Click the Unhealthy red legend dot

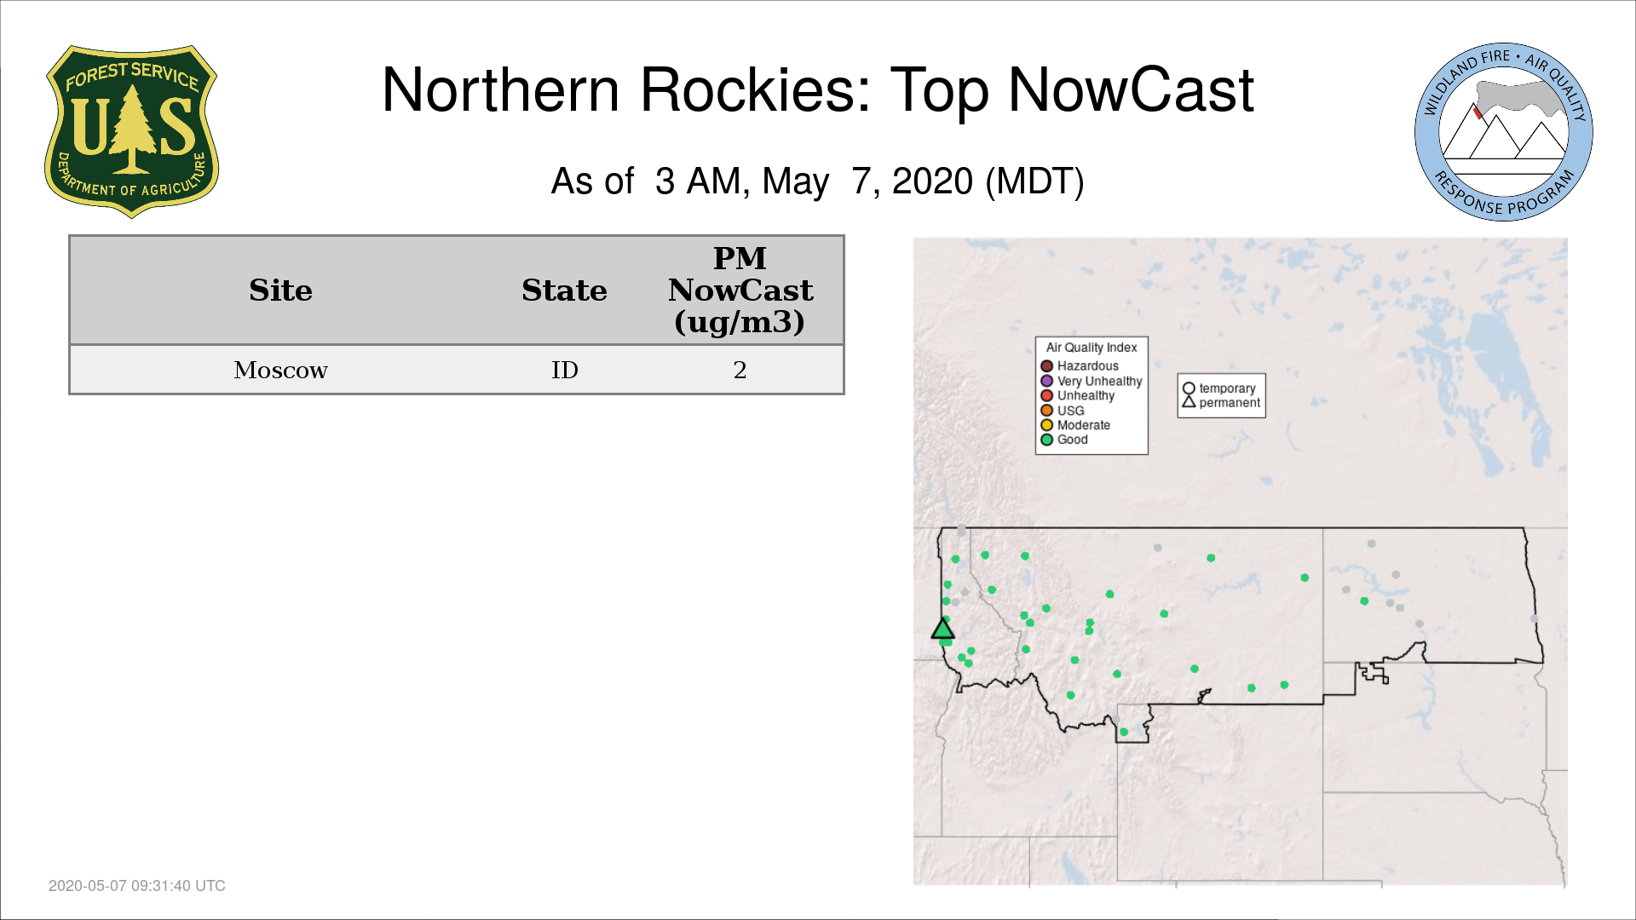click(1046, 395)
